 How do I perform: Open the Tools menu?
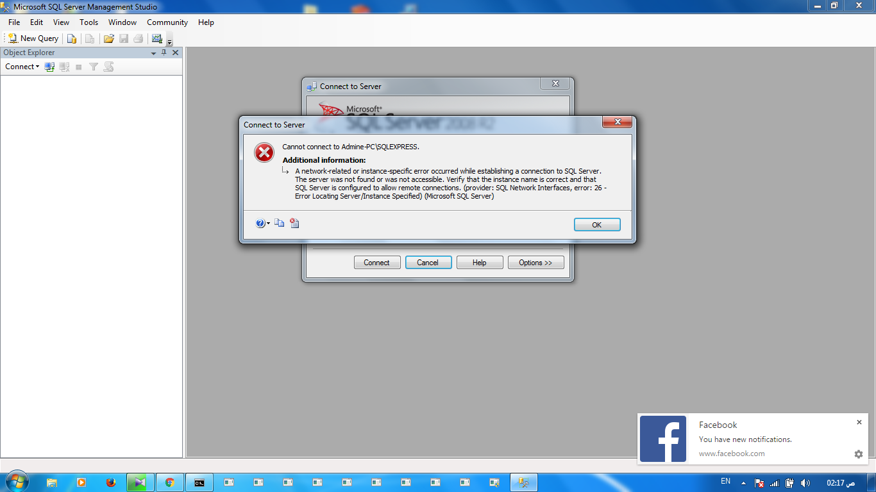pos(89,22)
